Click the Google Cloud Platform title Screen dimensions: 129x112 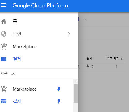point(40,5)
